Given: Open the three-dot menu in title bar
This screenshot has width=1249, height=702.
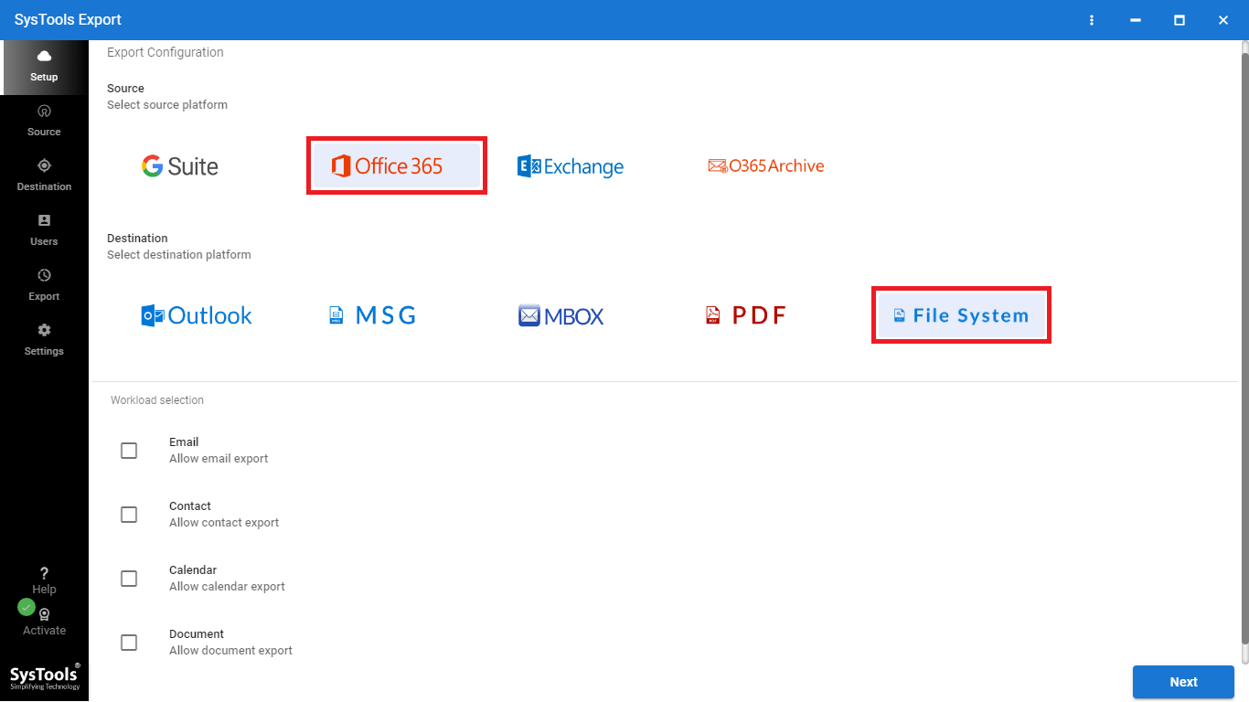Looking at the screenshot, I should [1092, 20].
